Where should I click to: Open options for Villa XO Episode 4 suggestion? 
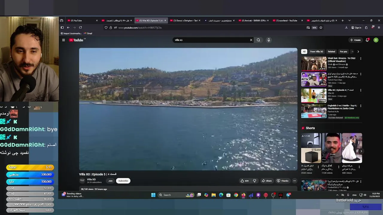(x=361, y=90)
